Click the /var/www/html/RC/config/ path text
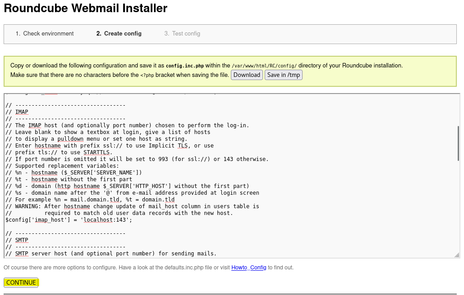Screen dimensions: 464x295 point(264,66)
